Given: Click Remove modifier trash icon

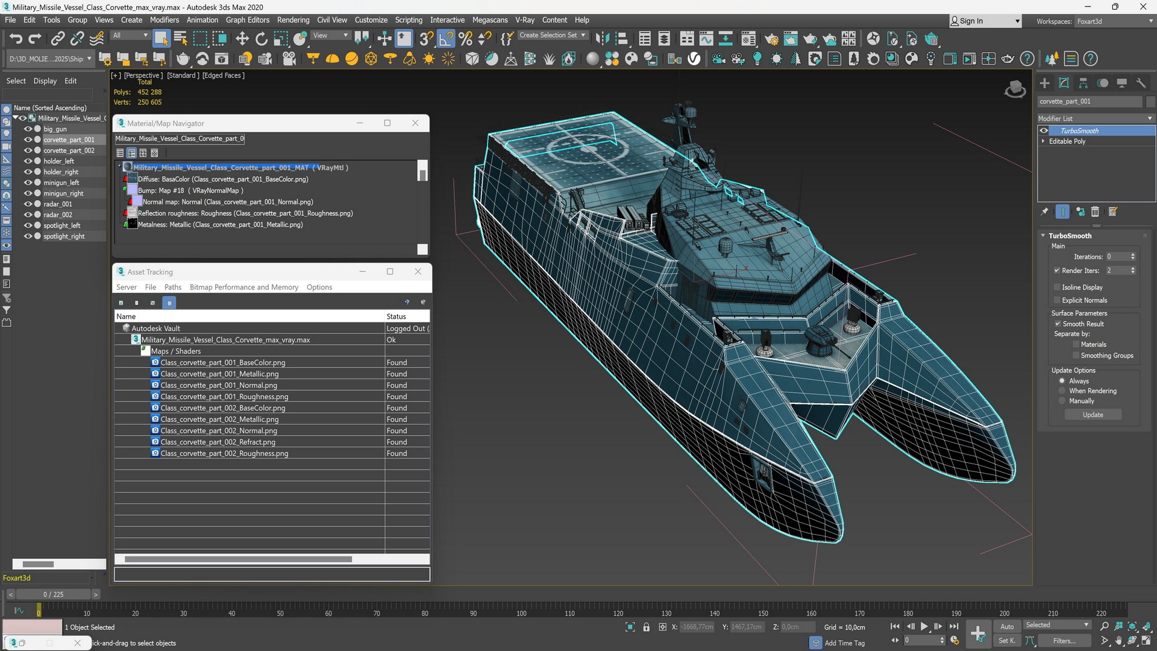Looking at the screenshot, I should click(1095, 212).
